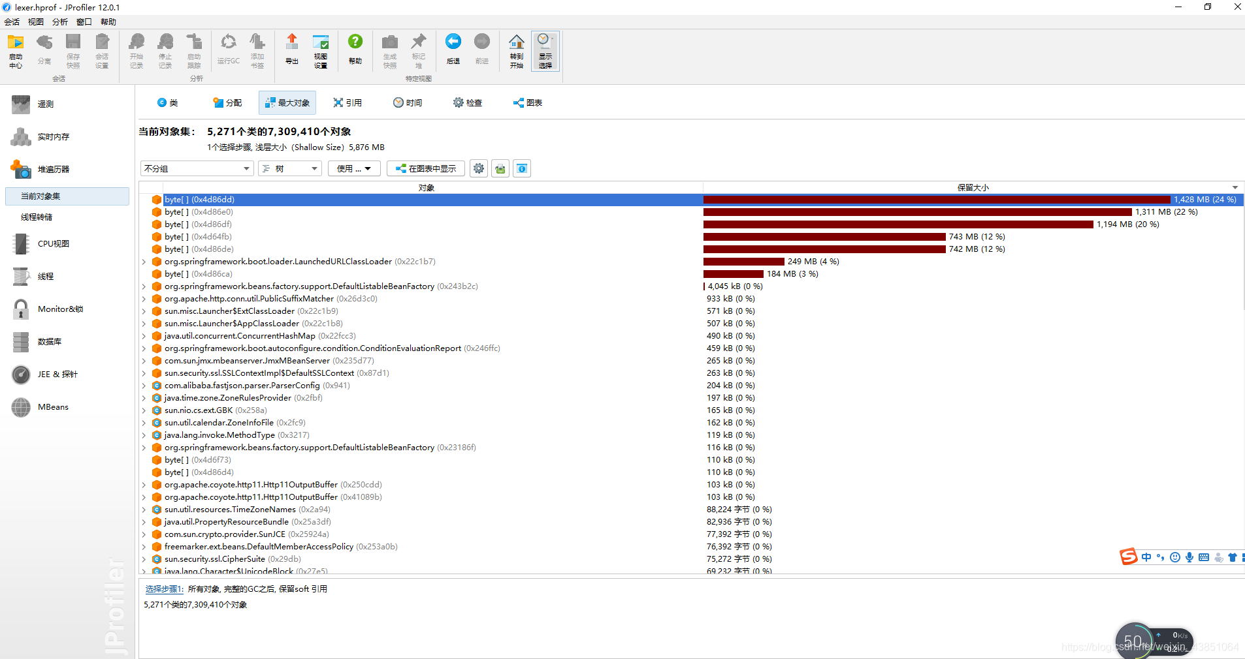
Task: Switch to the 图表 graph tab
Action: point(528,102)
